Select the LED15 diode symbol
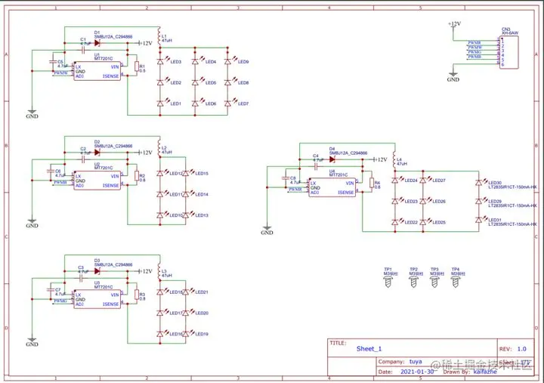 [x=186, y=173]
